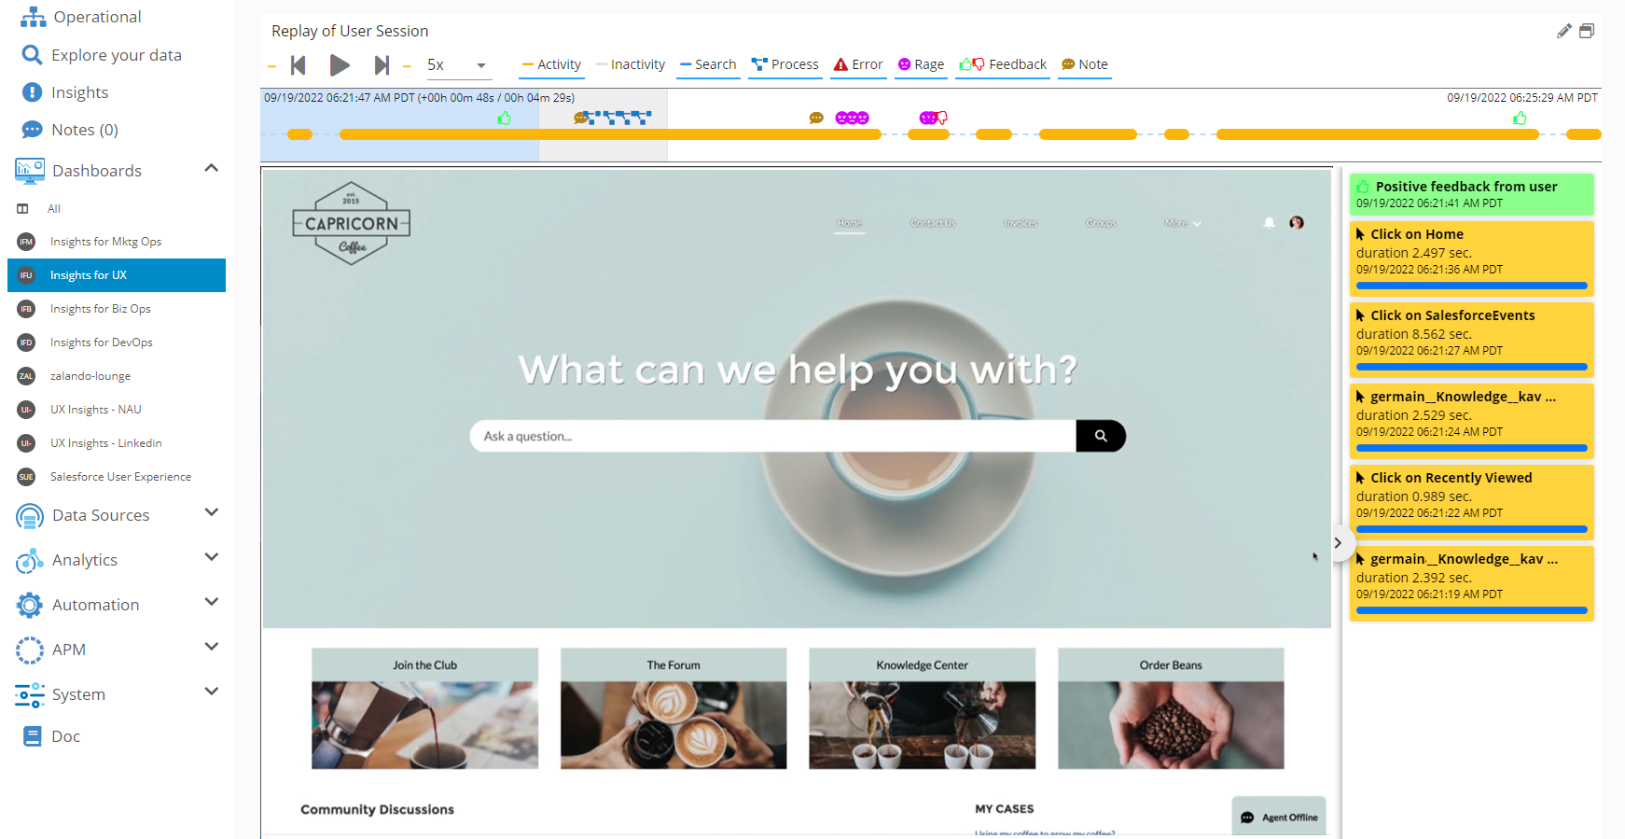Click the green thumbs-up timeline marker
Screen dimensions: 1625x839
pyautogui.click(x=505, y=119)
